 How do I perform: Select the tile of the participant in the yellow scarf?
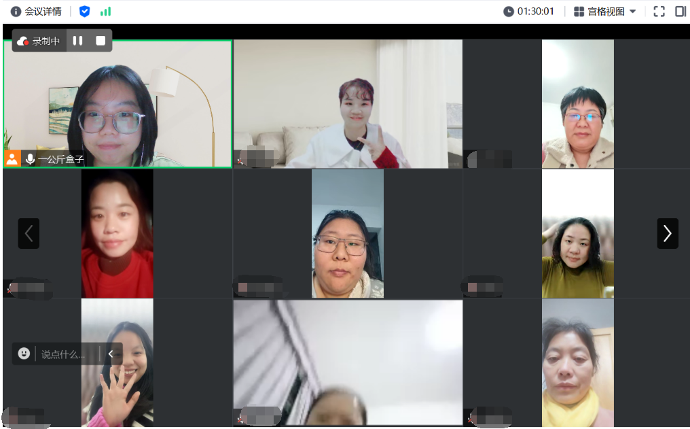[577, 364]
